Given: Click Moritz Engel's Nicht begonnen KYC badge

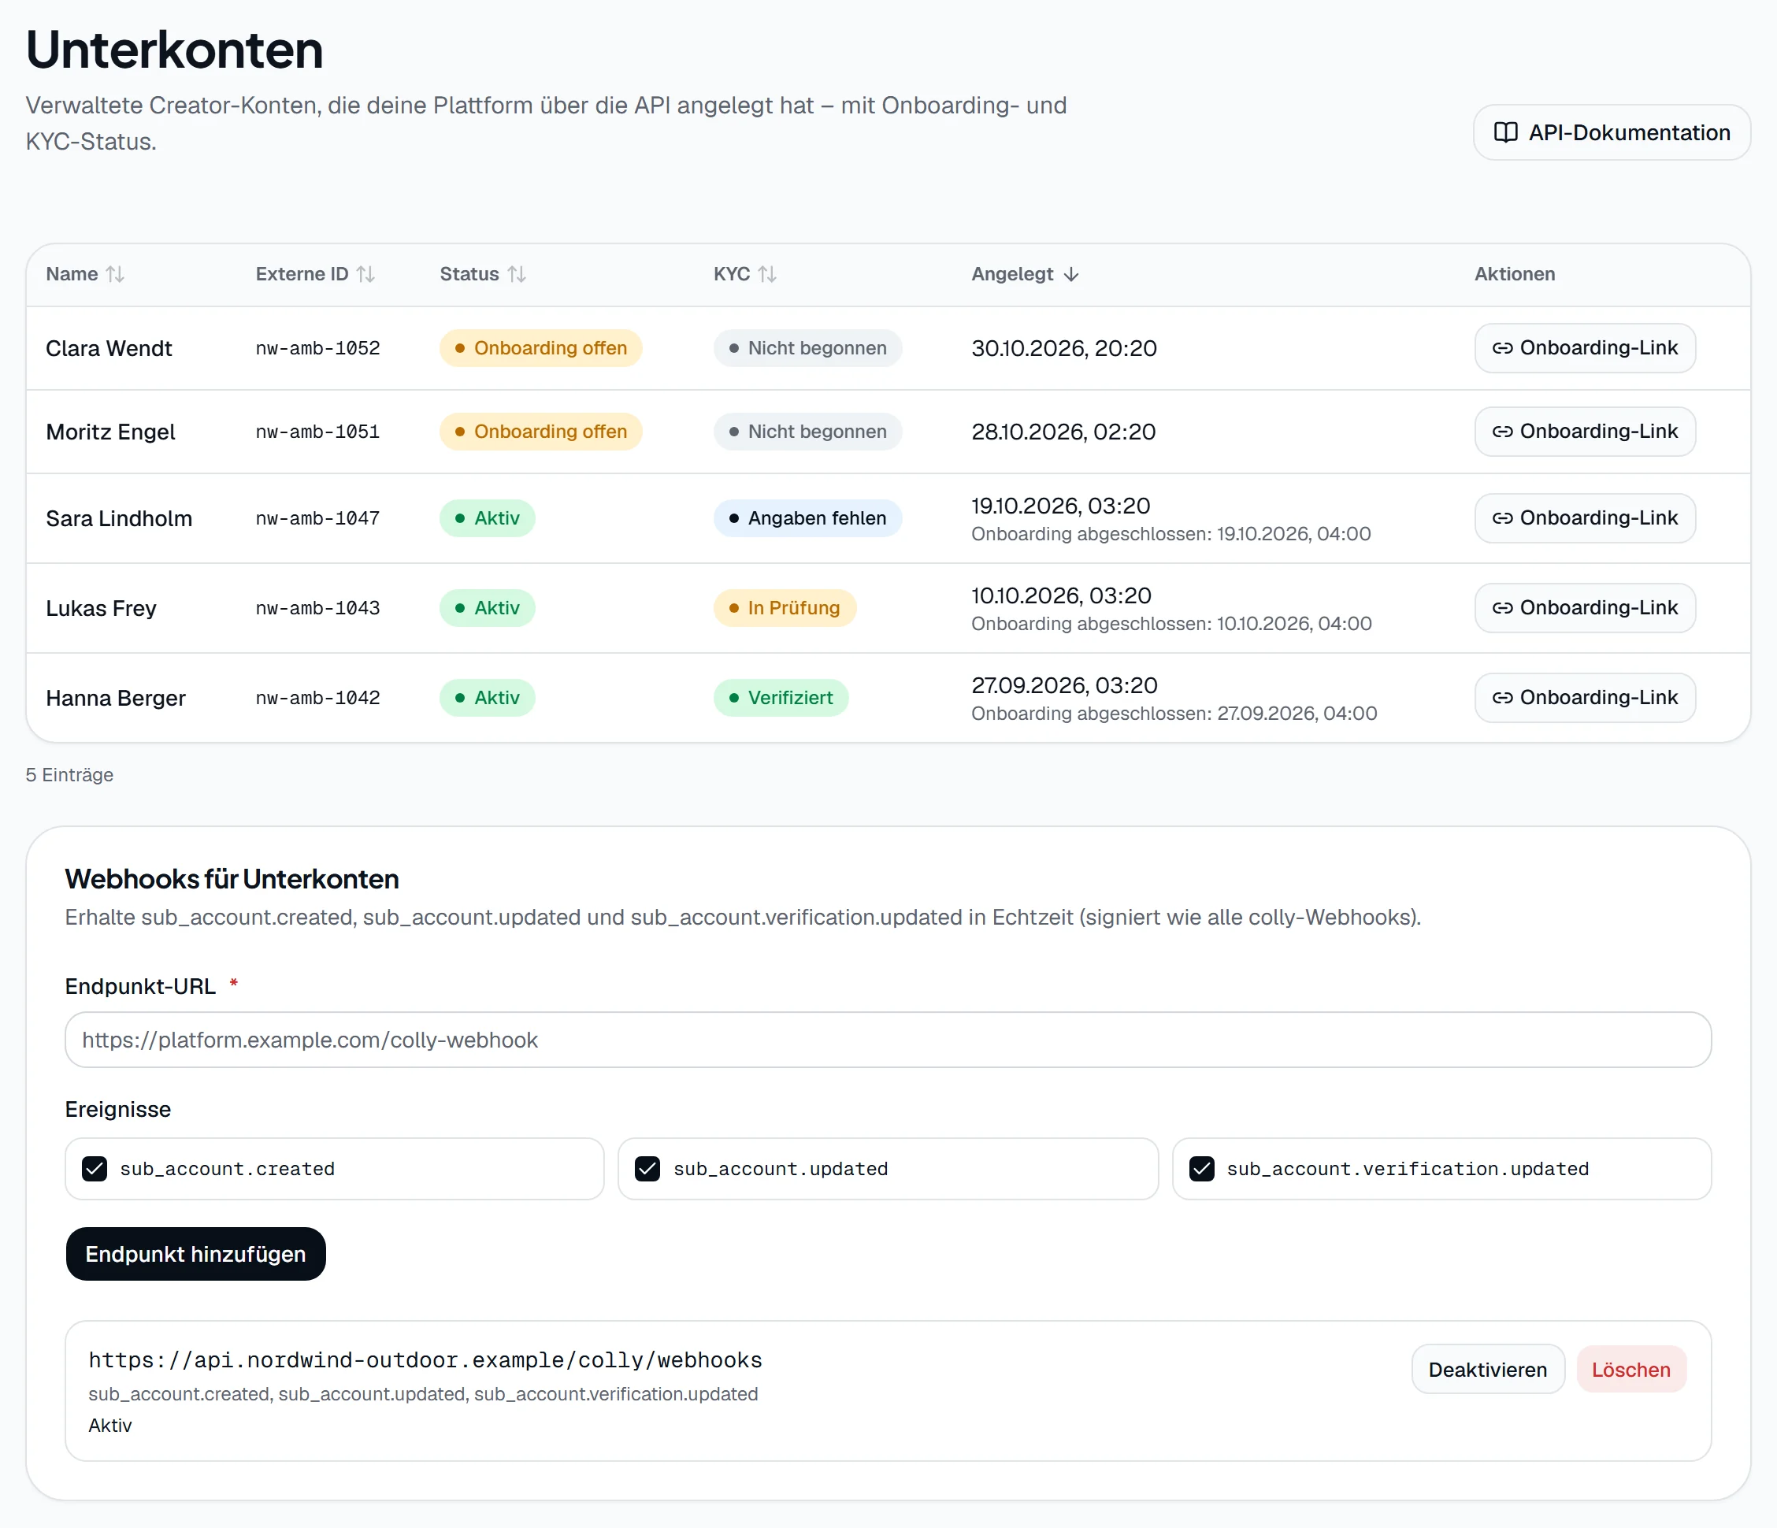Looking at the screenshot, I should (x=808, y=432).
